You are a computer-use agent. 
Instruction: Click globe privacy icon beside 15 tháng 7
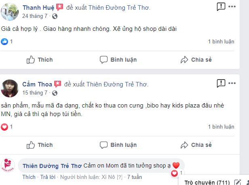[x=55, y=93]
